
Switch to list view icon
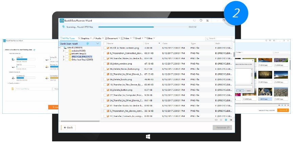(x=226, y=120)
